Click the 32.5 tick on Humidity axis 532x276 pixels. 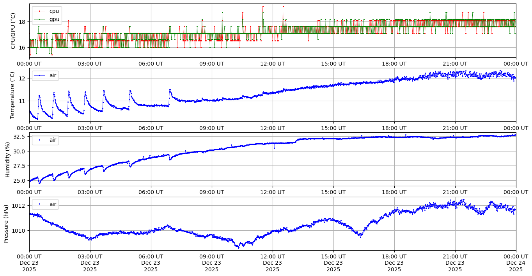(20, 137)
